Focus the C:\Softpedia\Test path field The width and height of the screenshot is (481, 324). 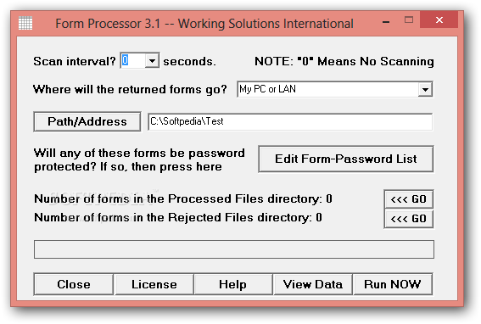click(x=290, y=121)
